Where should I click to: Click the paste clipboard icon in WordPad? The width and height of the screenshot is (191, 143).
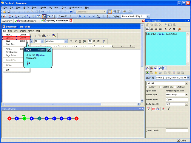tap(44, 36)
